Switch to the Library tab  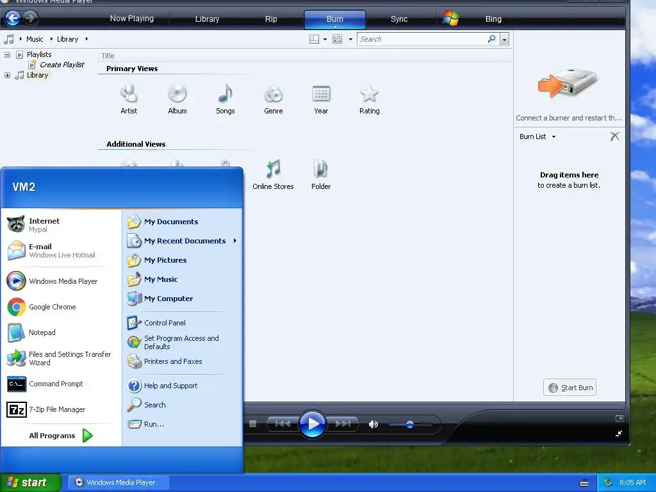pos(207,19)
